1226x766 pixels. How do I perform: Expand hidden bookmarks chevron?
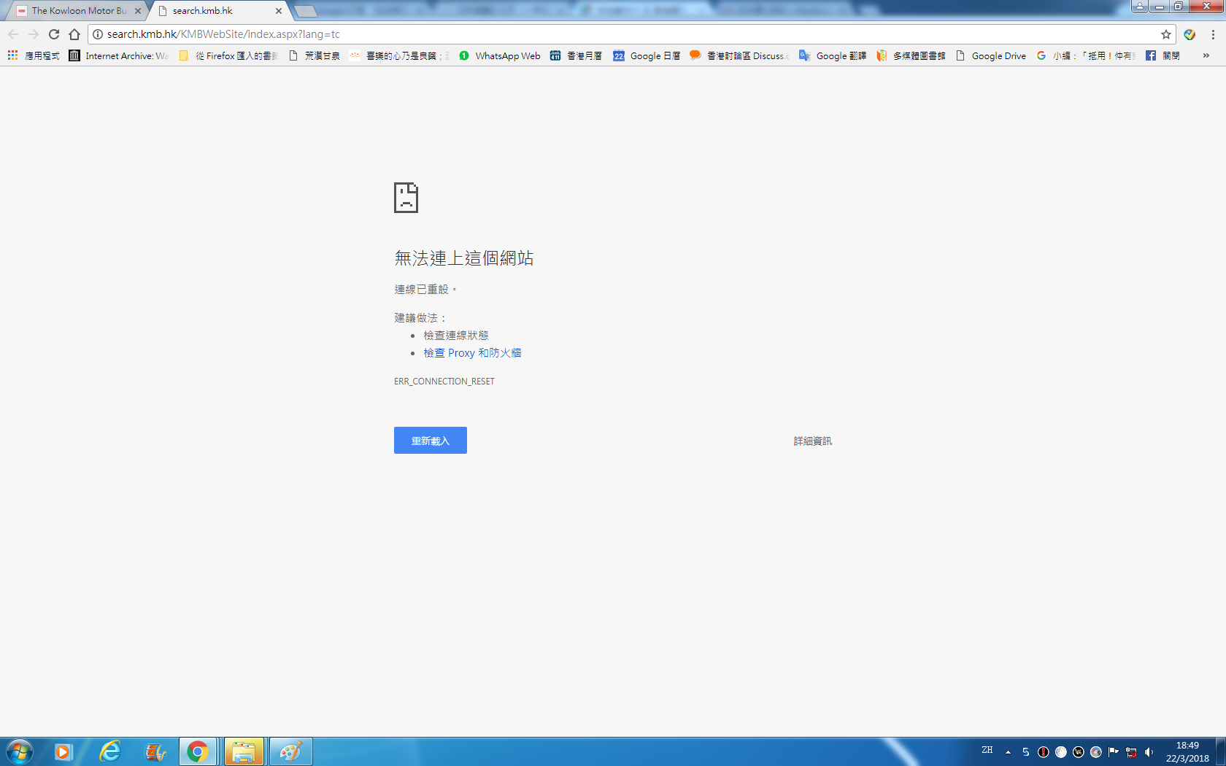[1206, 55]
